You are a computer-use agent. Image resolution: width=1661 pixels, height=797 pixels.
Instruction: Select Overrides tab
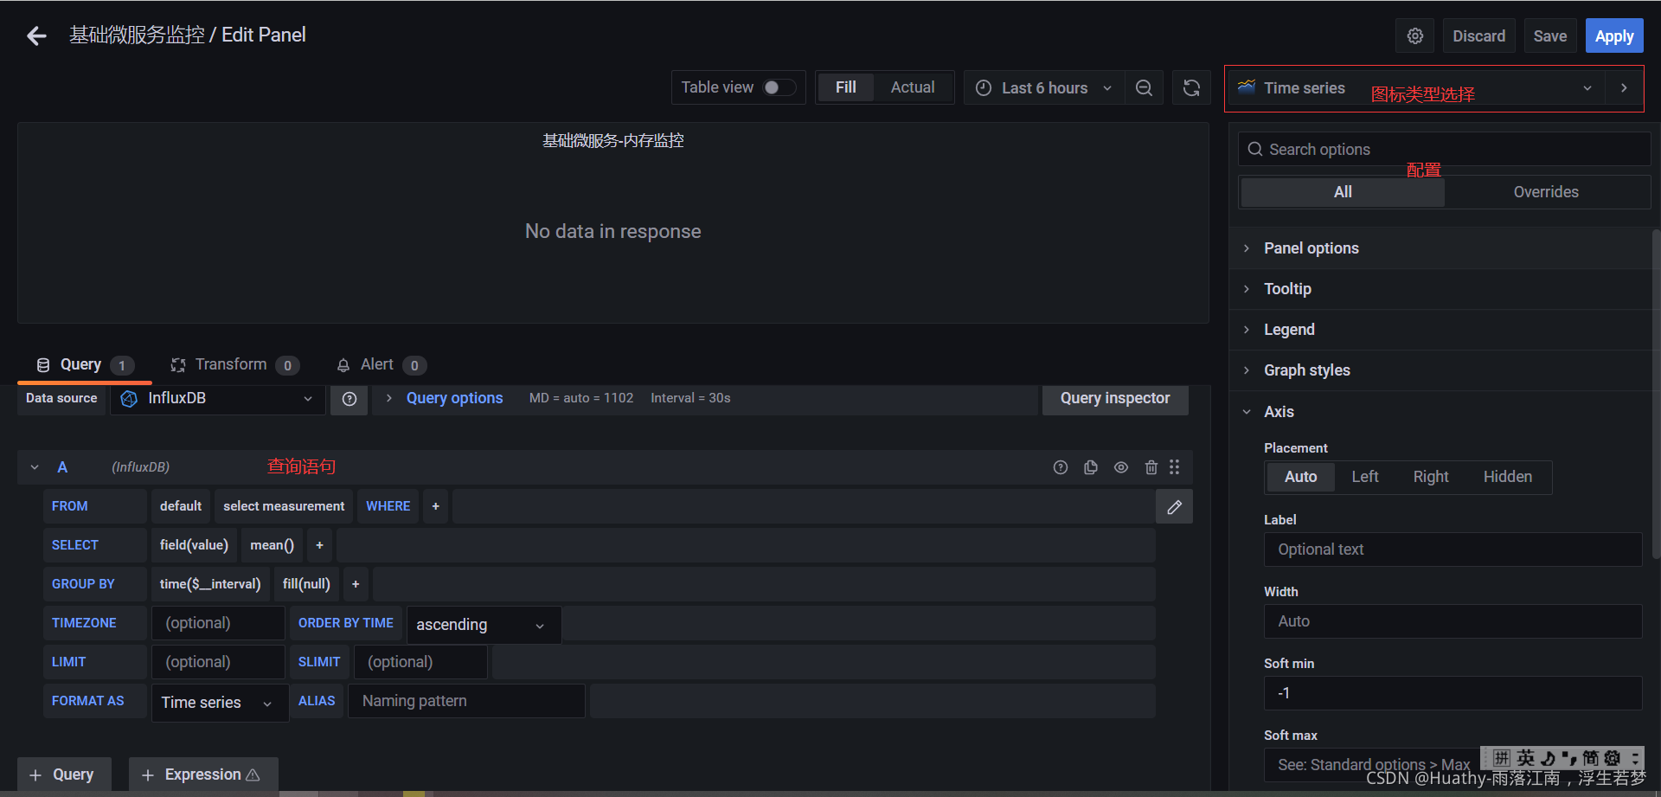pyautogui.click(x=1546, y=192)
